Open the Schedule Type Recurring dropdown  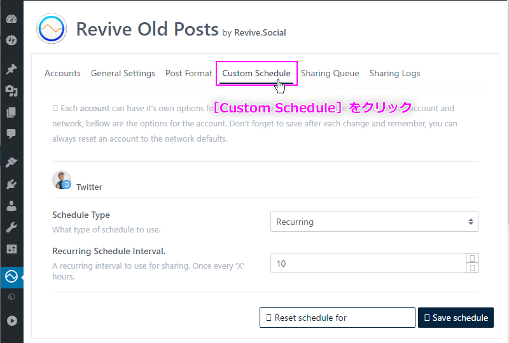[374, 222]
